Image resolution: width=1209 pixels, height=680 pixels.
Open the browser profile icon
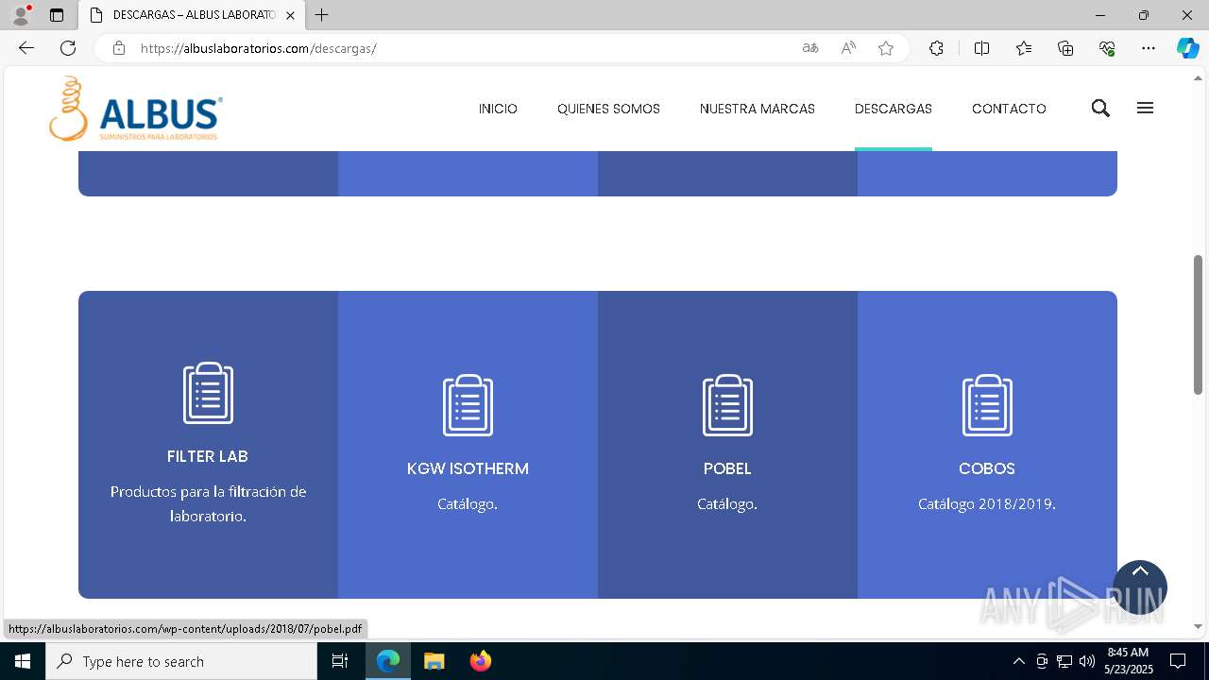point(21,15)
